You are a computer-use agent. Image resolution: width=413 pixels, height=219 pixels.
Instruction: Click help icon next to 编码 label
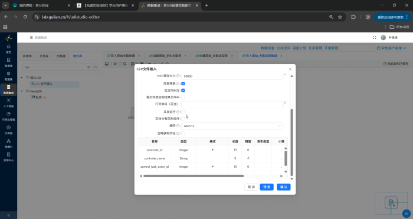click(178, 125)
